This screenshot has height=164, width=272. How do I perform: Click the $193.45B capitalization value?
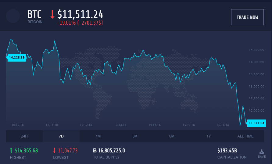click(227, 151)
